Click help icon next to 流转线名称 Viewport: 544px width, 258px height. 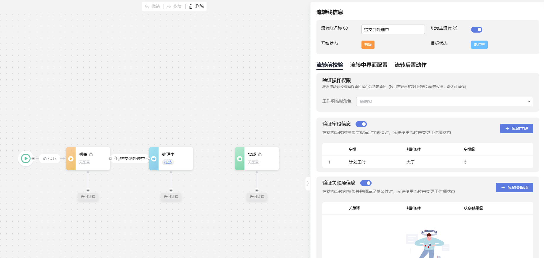point(345,28)
